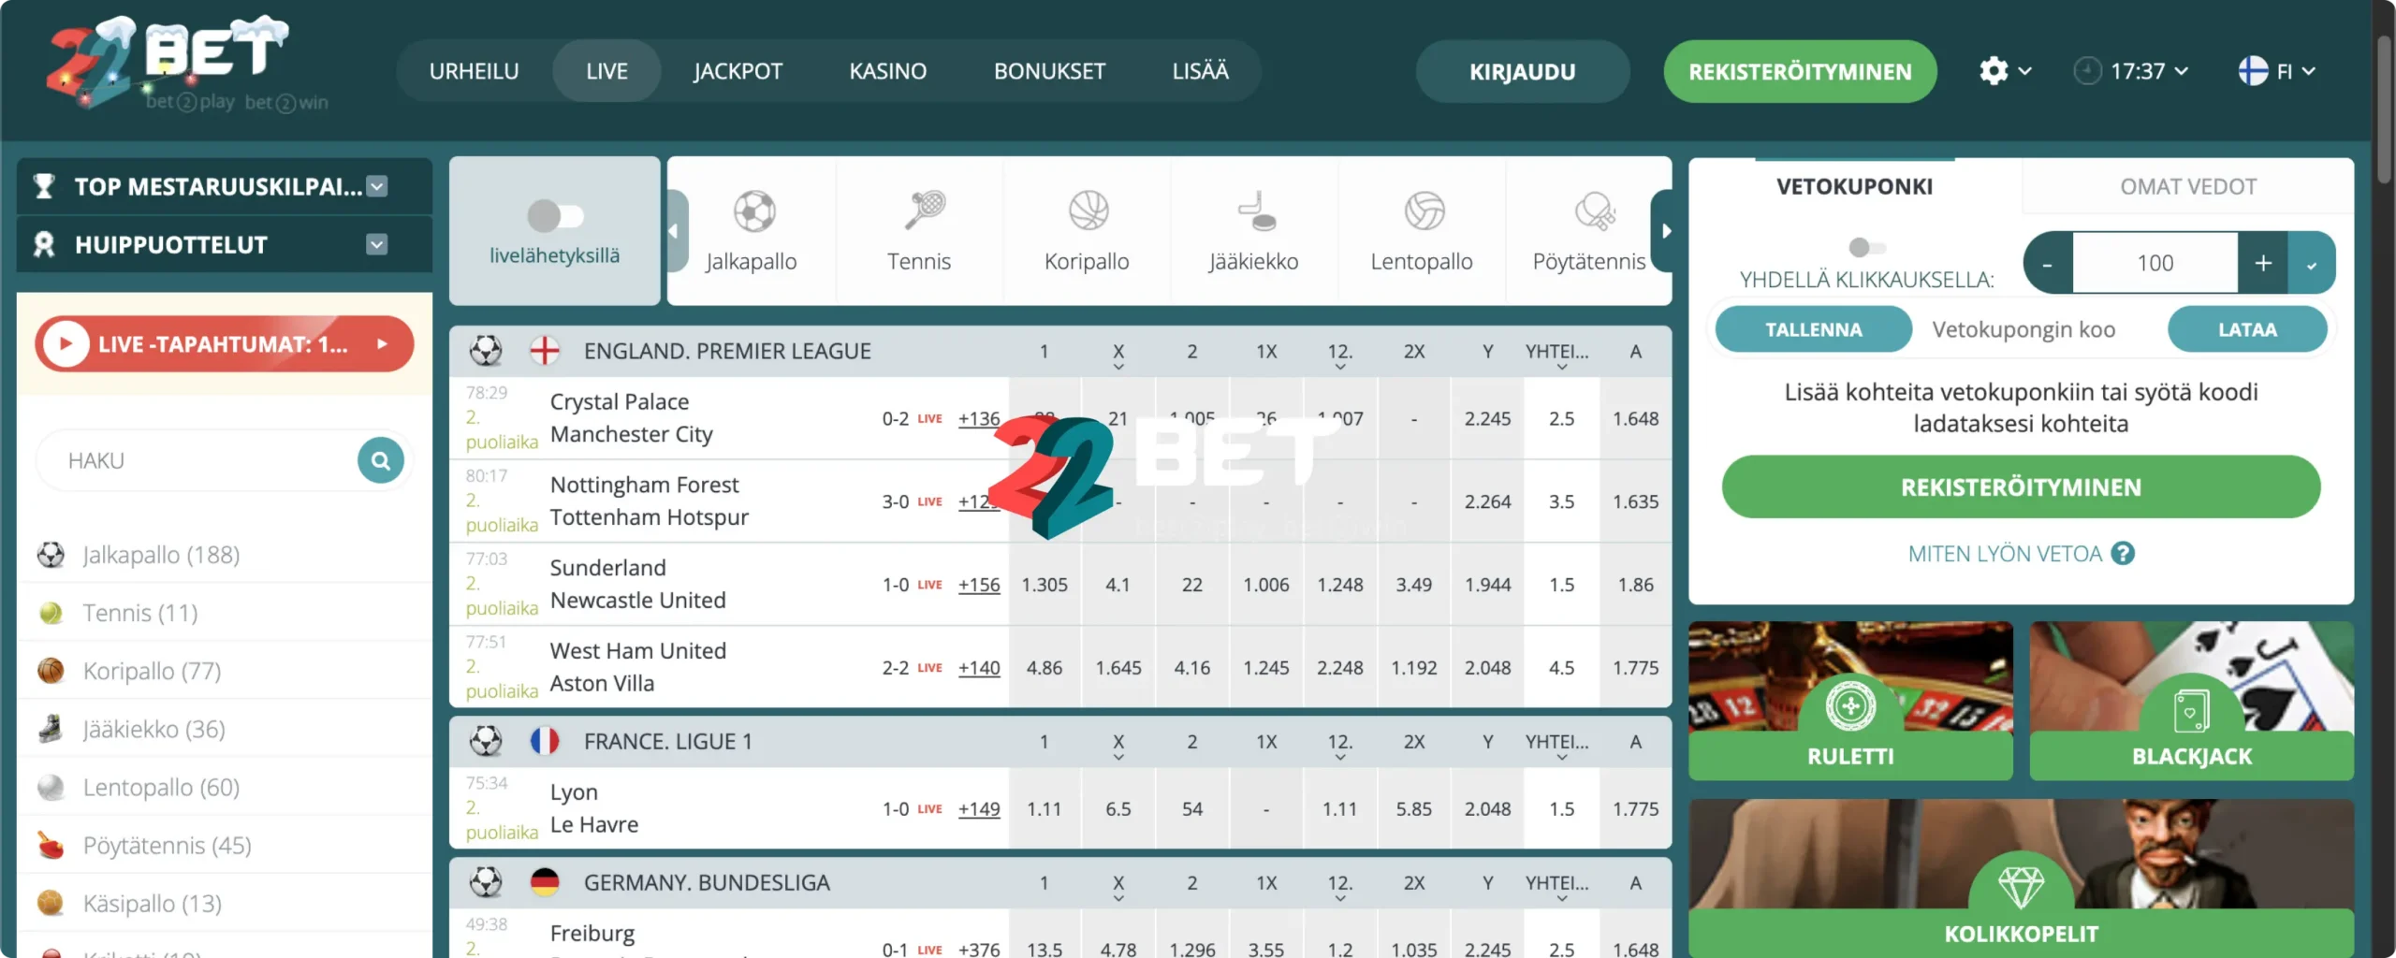This screenshot has height=958, width=2396.
Task: Open the Jackpot menu item
Action: 738,71
